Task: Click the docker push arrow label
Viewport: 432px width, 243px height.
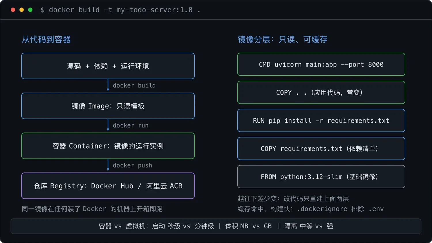Action: click(x=132, y=166)
